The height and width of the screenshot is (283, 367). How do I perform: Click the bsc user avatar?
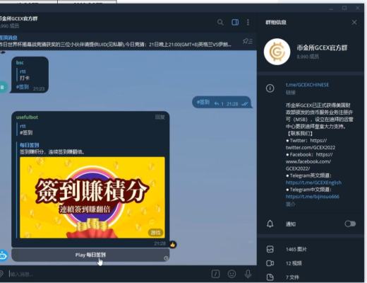[3, 87]
